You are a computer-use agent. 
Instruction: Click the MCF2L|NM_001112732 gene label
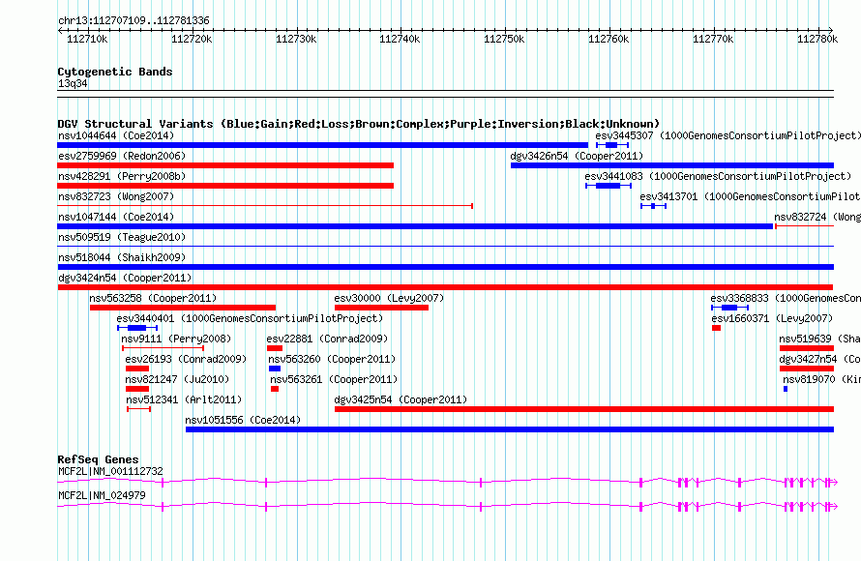point(110,471)
